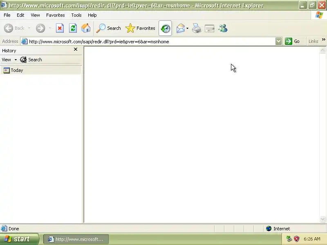Open the View menu
The height and width of the screenshot is (245, 327).
click(x=35, y=15)
